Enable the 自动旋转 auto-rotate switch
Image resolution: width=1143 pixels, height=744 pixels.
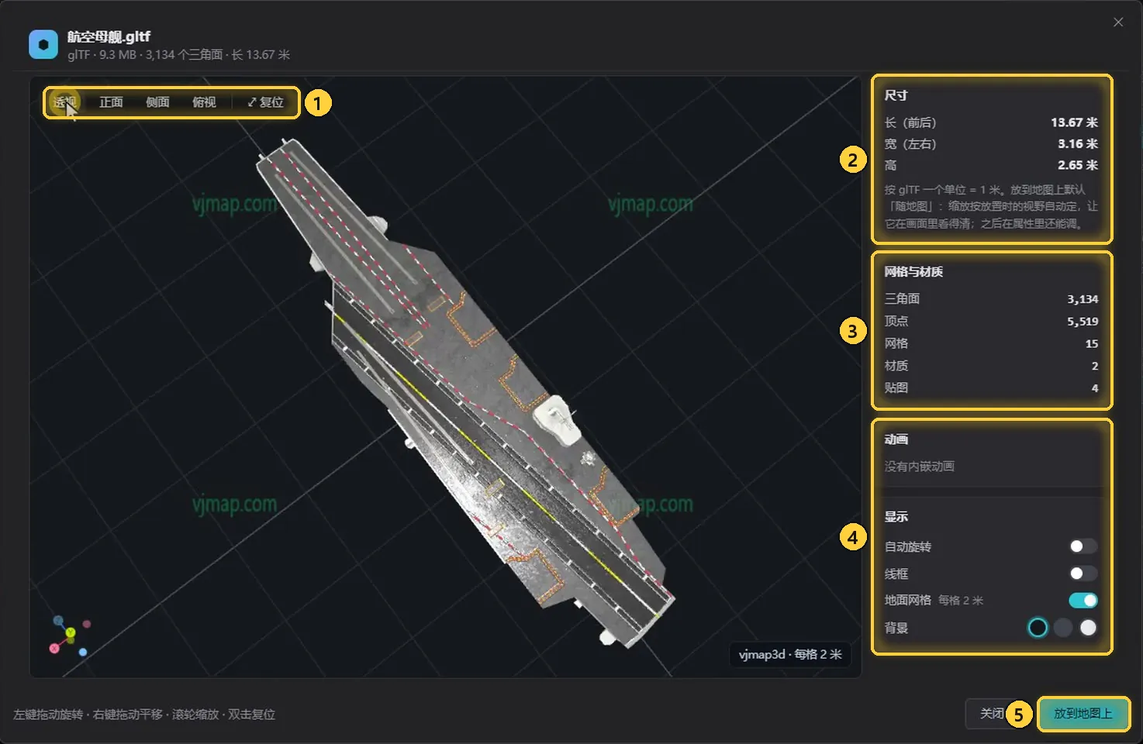(1083, 546)
